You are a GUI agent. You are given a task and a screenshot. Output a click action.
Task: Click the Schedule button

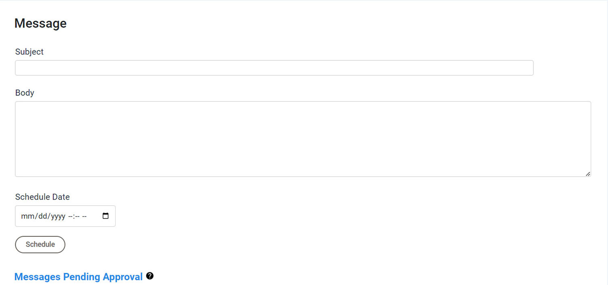[x=40, y=244]
